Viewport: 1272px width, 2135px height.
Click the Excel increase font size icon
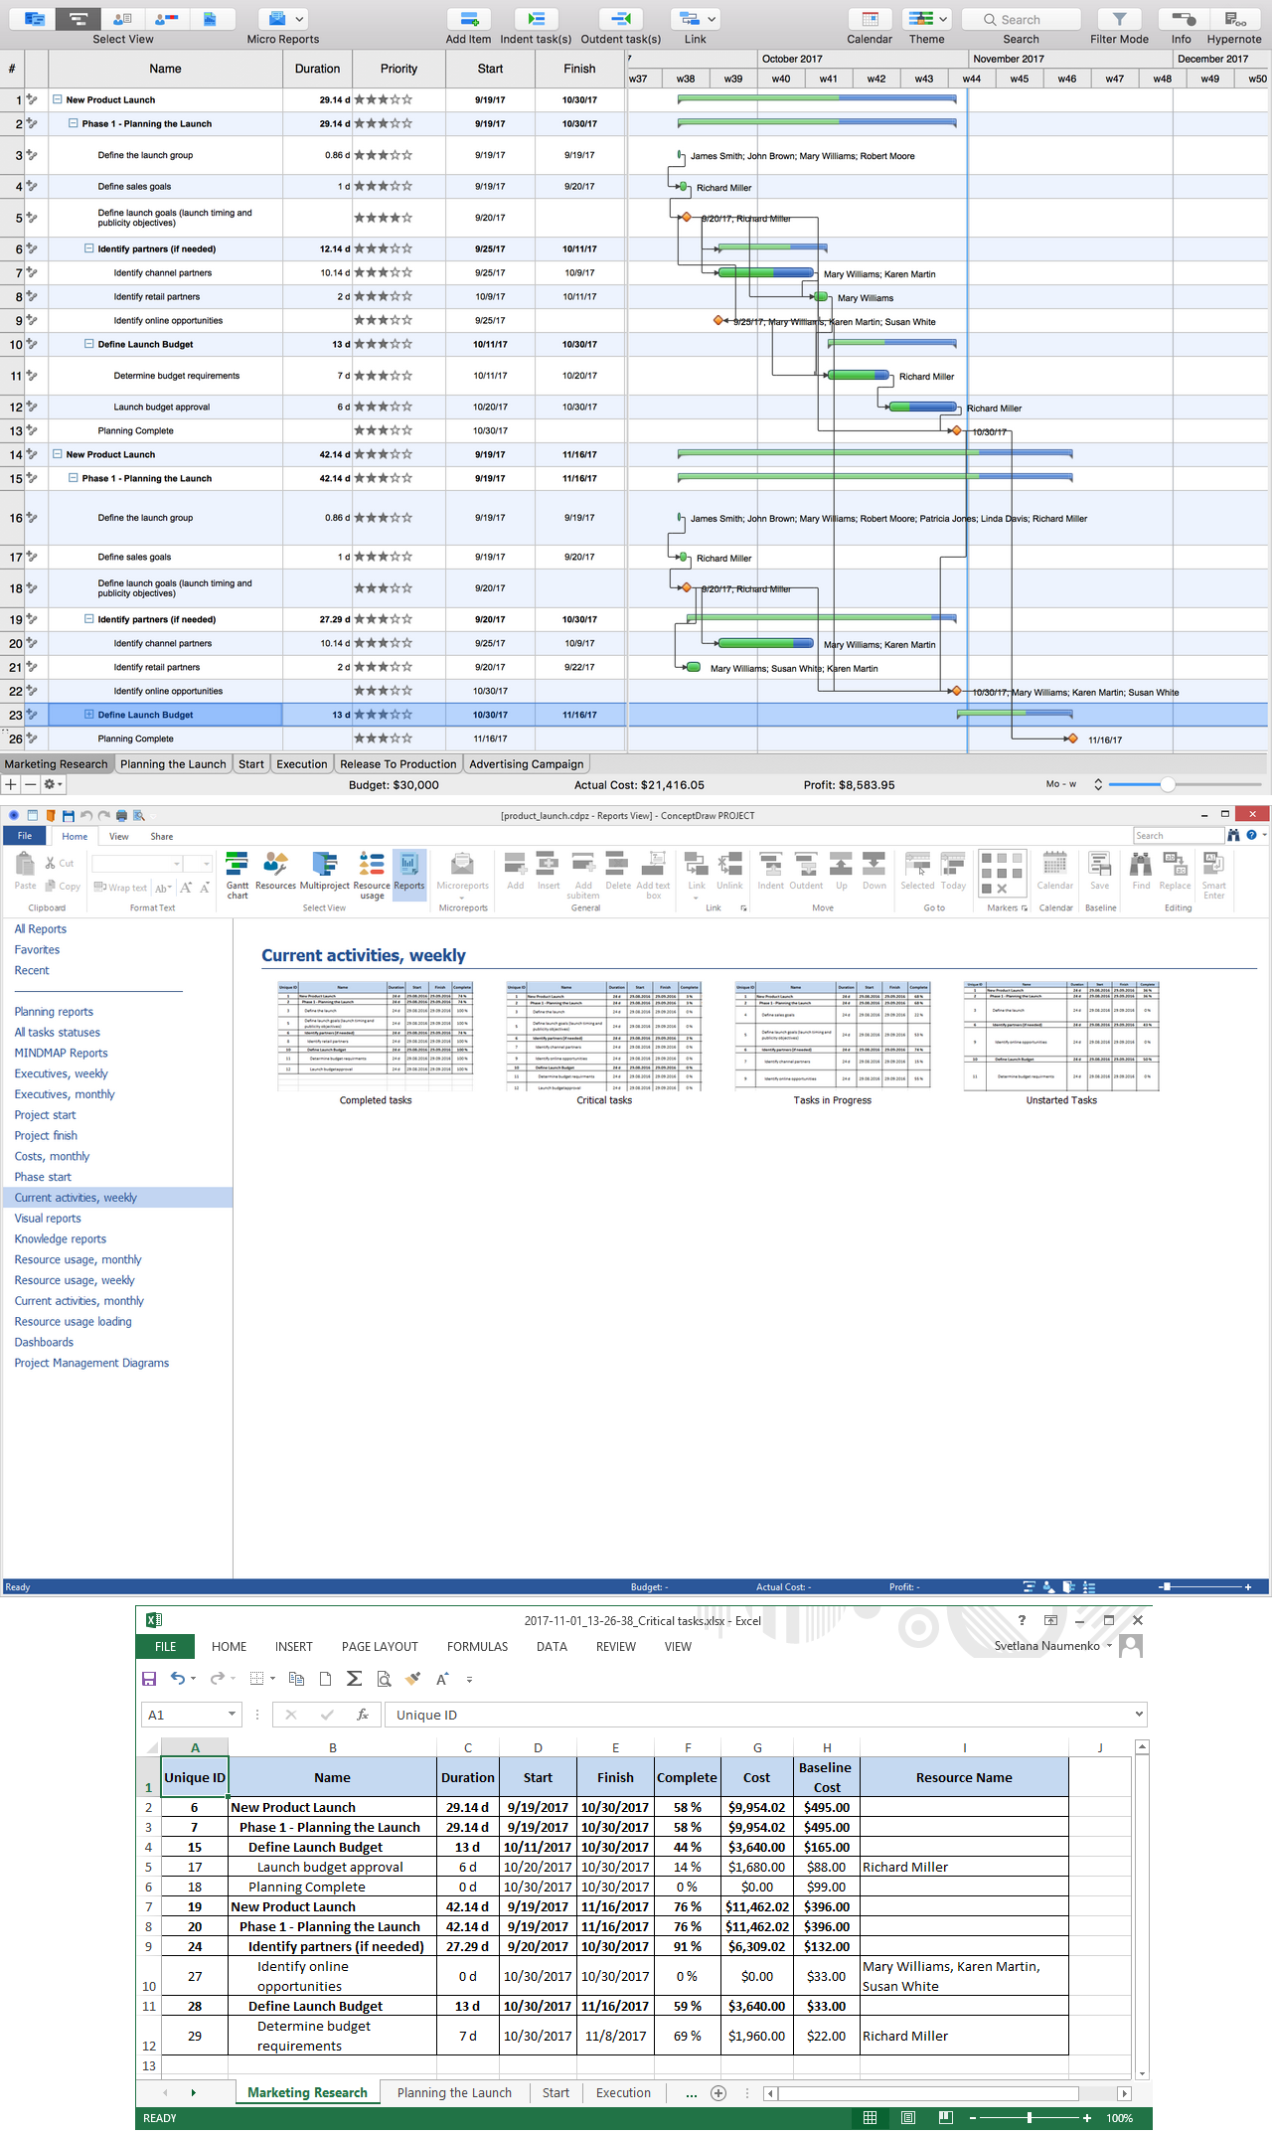[x=442, y=1679]
